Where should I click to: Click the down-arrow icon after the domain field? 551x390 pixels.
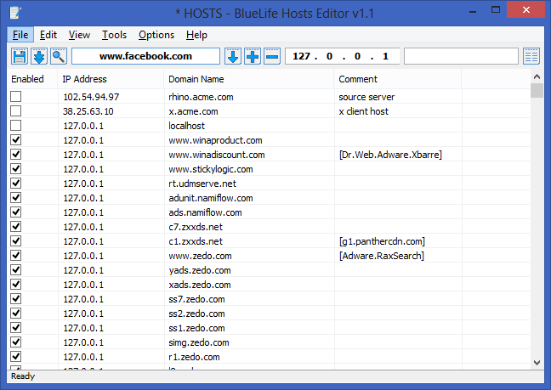[233, 56]
